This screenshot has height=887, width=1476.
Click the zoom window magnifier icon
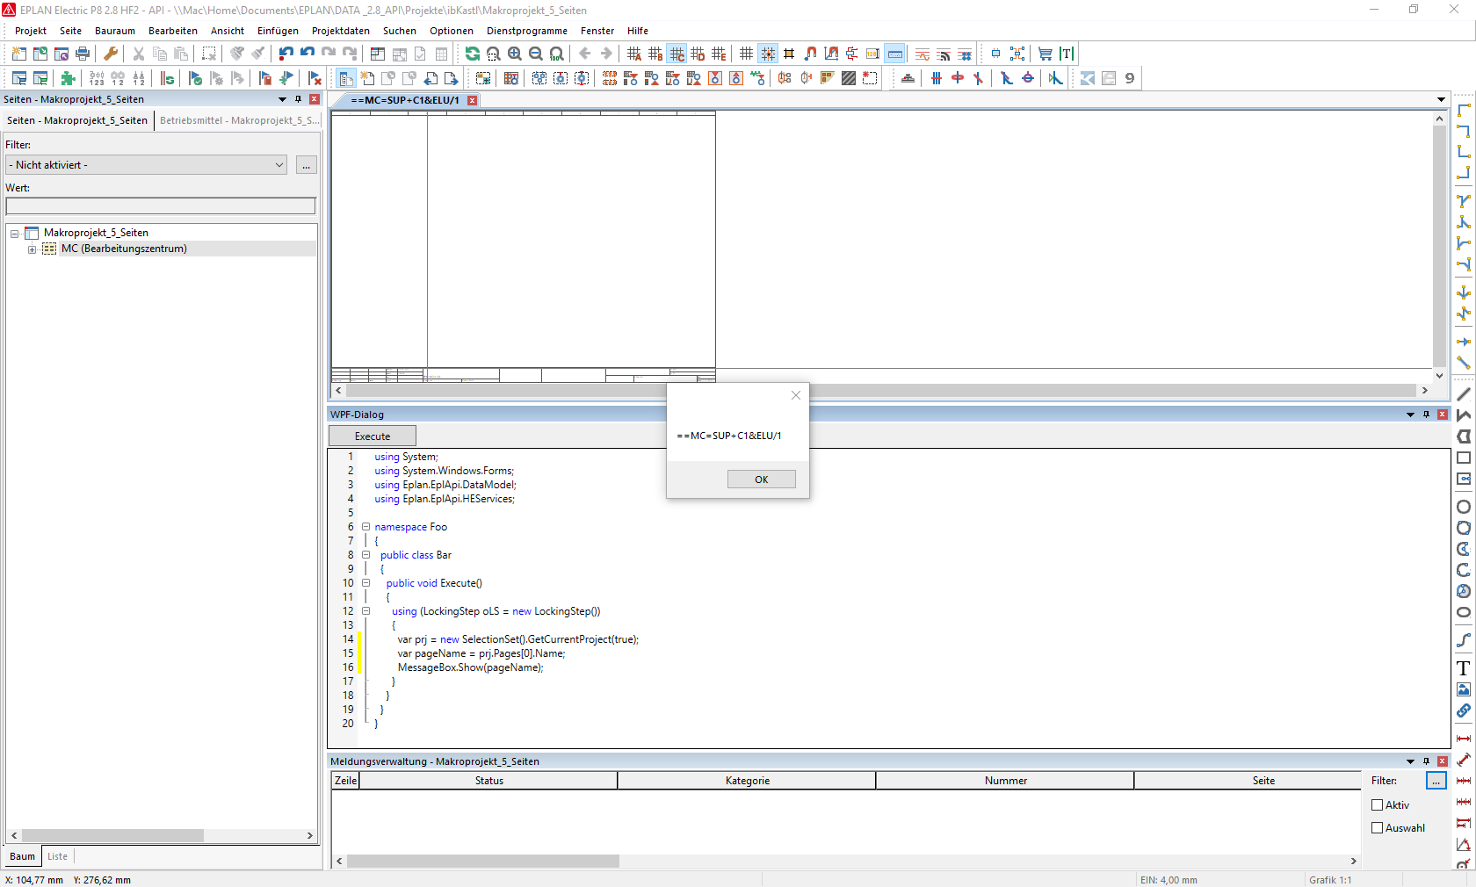[494, 54]
